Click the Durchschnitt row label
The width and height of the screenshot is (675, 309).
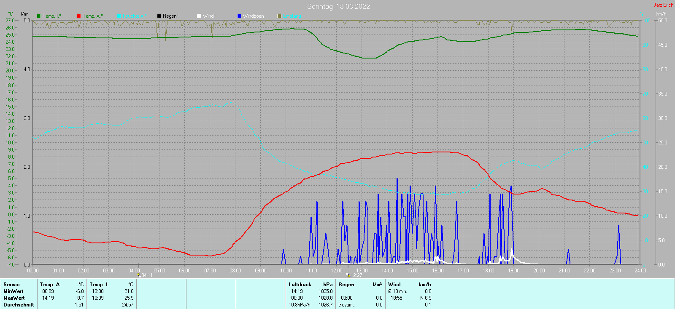point(19,305)
